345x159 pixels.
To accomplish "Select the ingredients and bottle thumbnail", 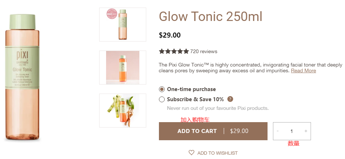I will pos(123,111).
